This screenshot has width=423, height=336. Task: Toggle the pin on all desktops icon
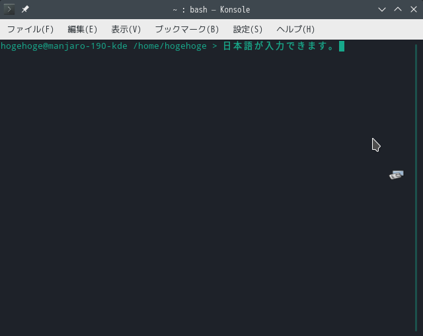pos(25,9)
